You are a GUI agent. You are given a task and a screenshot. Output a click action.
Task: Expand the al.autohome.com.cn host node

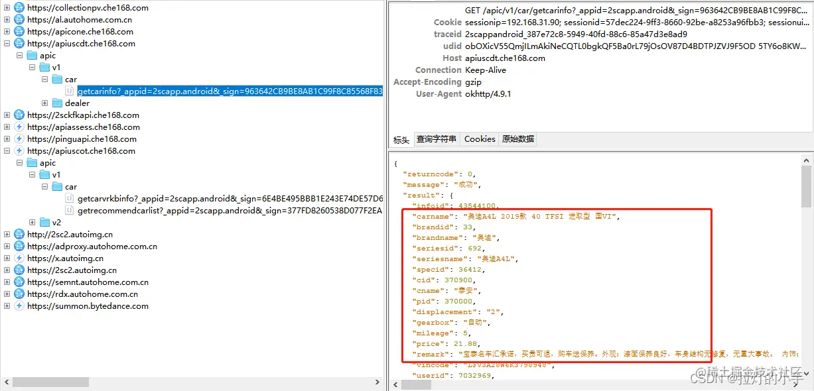coord(7,20)
